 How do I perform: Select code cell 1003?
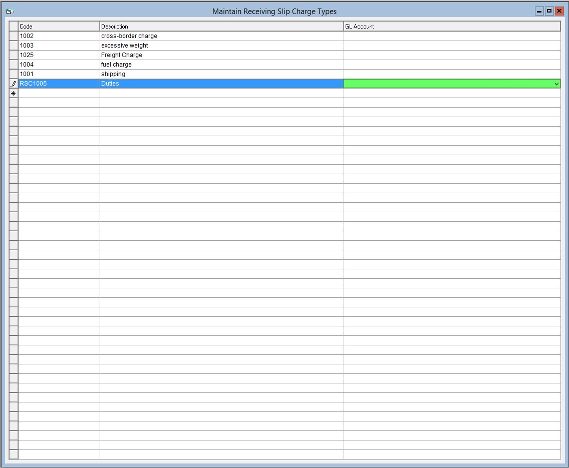(59, 46)
